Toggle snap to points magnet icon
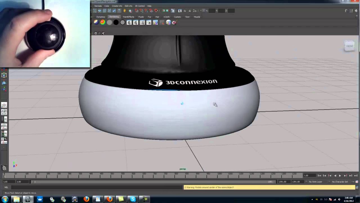The height and width of the screenshot is (203, 360). (146, 11)
